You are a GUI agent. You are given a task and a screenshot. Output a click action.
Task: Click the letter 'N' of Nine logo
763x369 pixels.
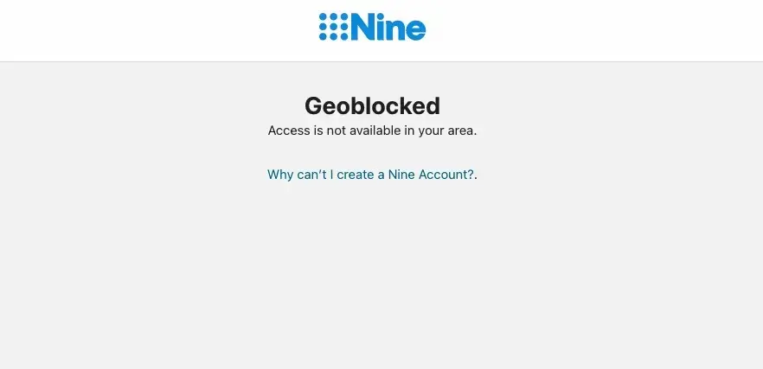[x=362, y=28]
